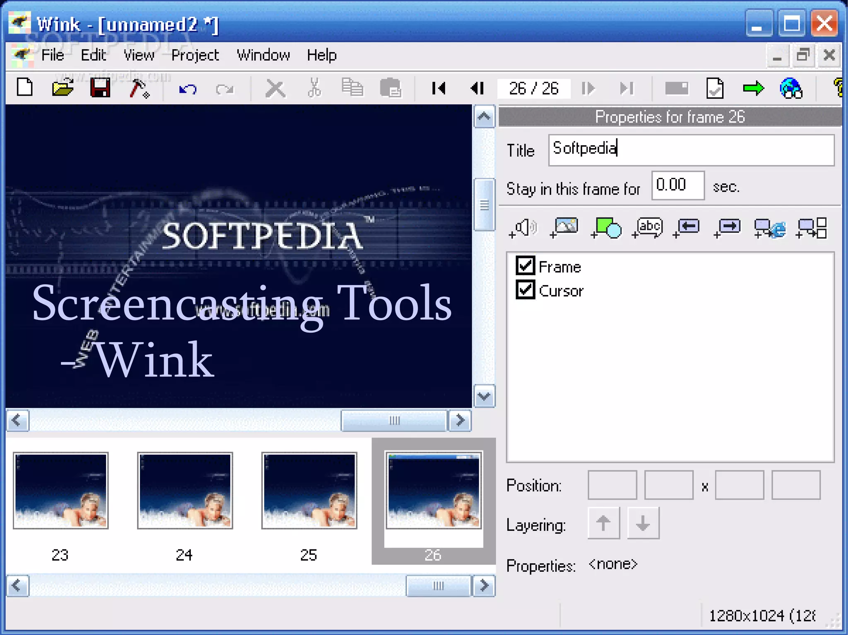This screenshot has width=848, height=635.
Task: Minimize the inner document window
Action: (777, 55)
